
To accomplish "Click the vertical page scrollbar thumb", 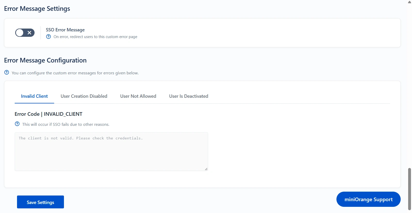I will (409, 189).
